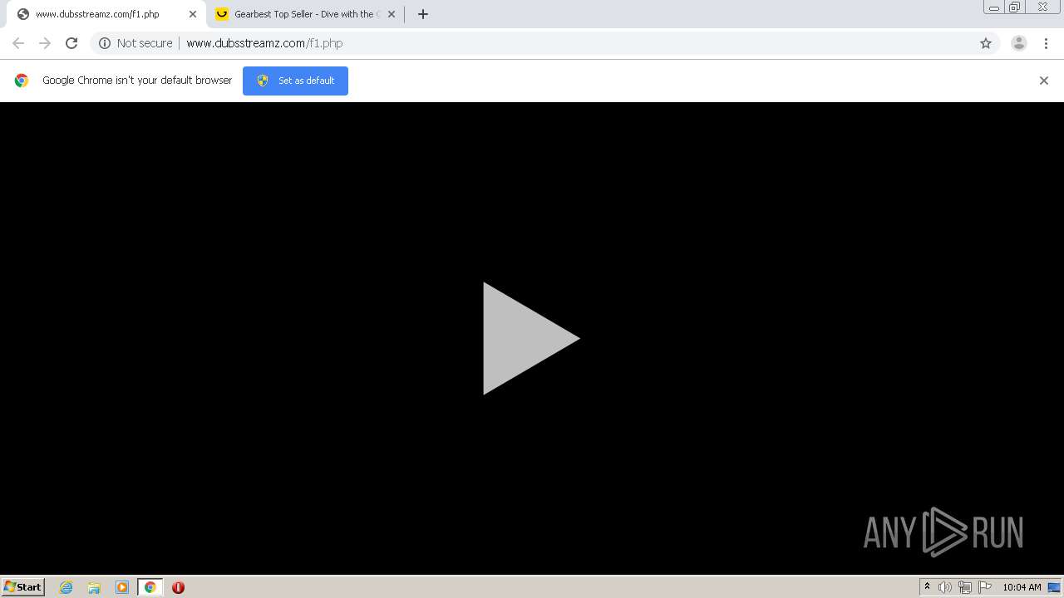Show hidden system tray icons
The image size is (1064, 598).
point(927,587)
